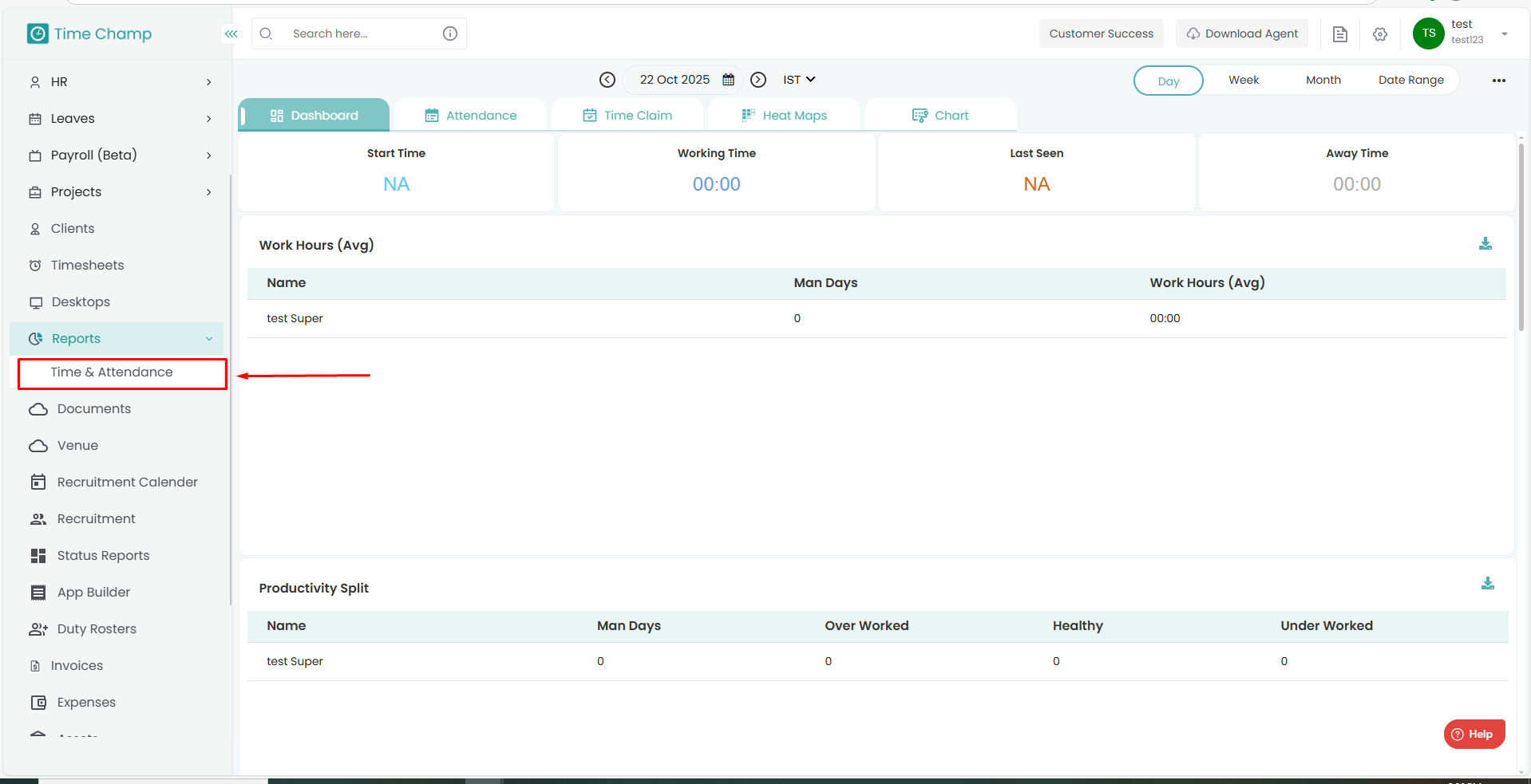This screenshot has height=784, width=1531.
Task: Click the search info icon
Action: (450, 33)
